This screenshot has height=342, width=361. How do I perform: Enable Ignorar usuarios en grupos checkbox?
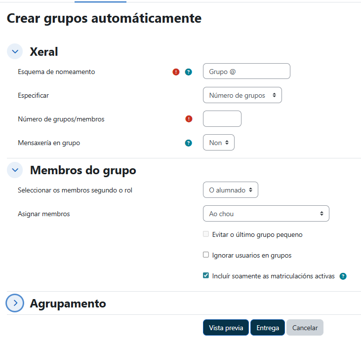pos(206,255)
